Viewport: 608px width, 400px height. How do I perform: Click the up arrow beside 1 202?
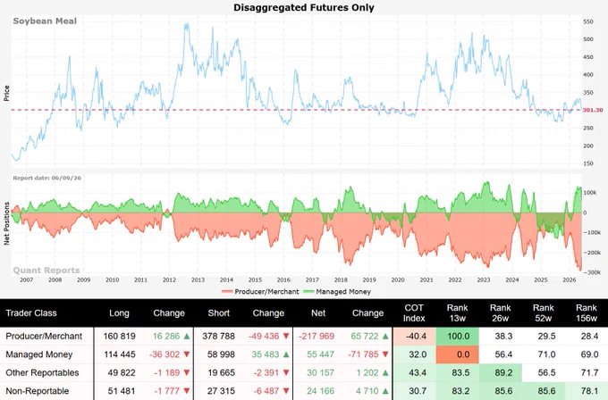pyautogui.click(x=385, y=372)
